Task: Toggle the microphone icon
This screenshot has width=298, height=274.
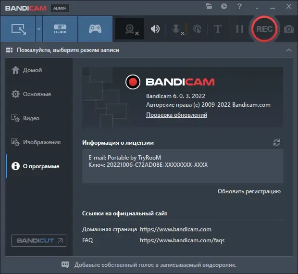Action: (x=176, y=29)
